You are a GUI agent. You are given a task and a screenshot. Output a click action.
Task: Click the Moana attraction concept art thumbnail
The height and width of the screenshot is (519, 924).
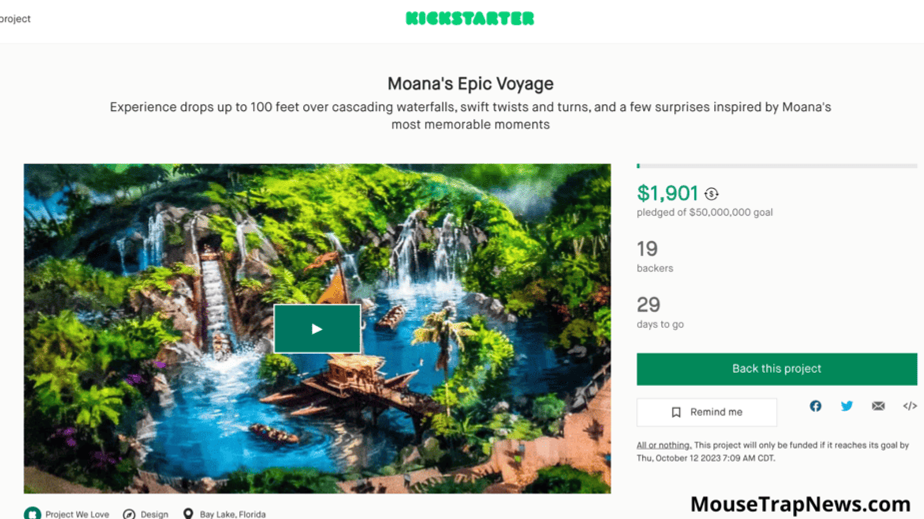click(x=317, y=329)
